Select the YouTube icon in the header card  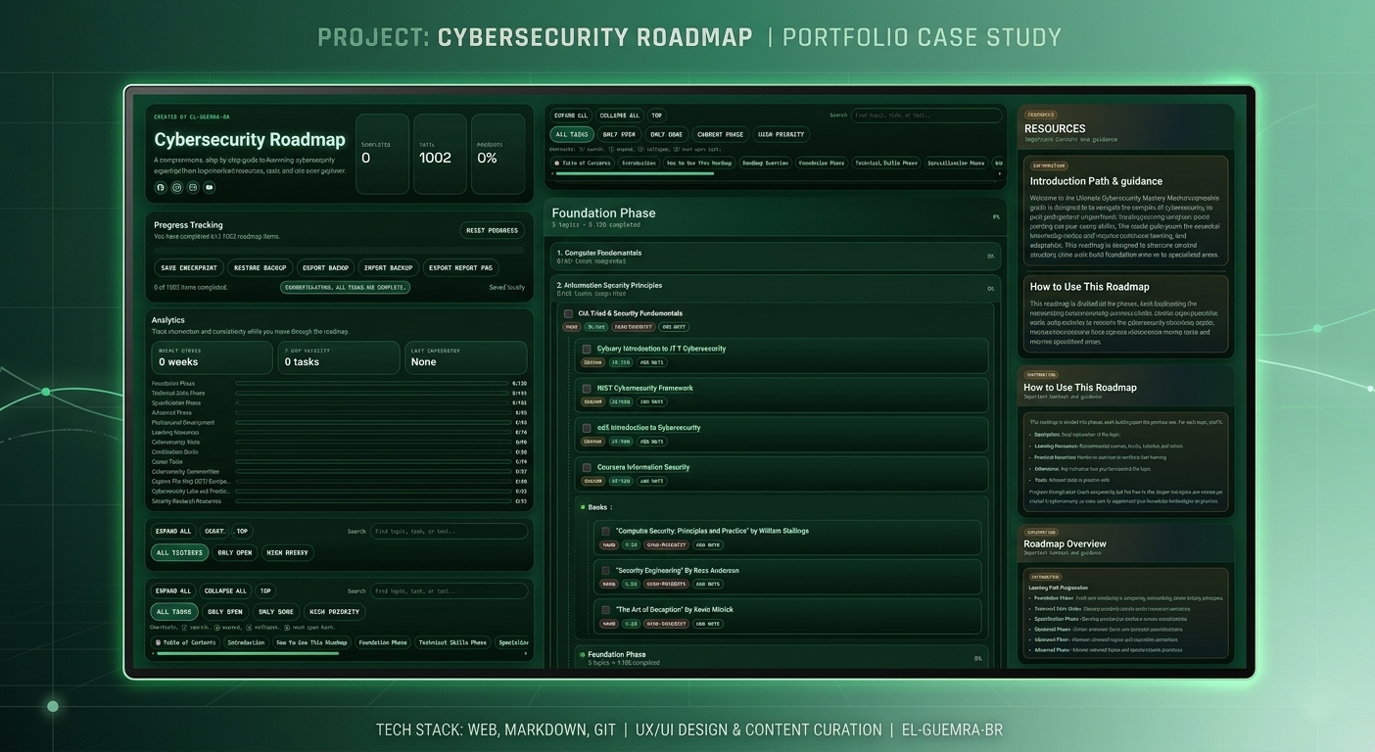(193, 187)
